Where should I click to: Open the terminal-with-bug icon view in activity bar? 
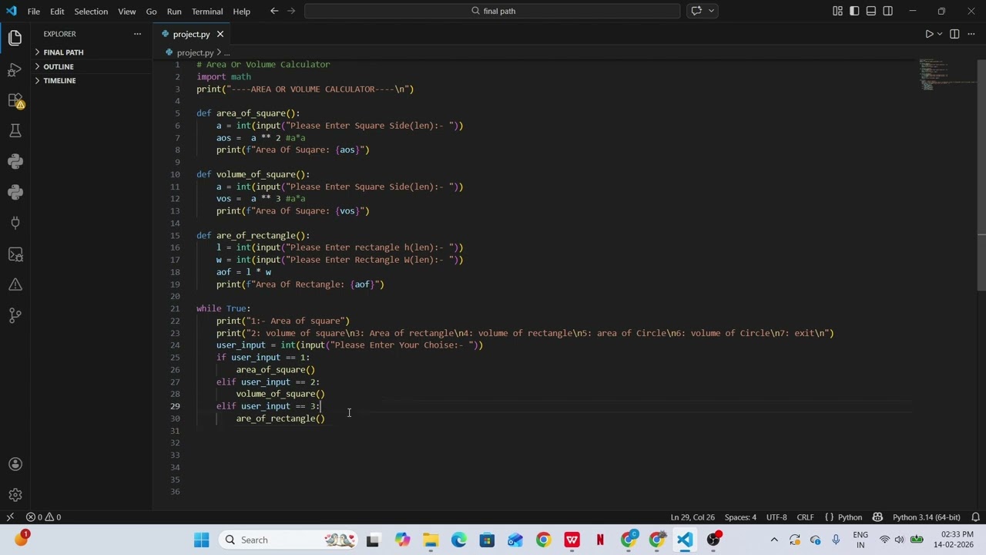point(15,254)
